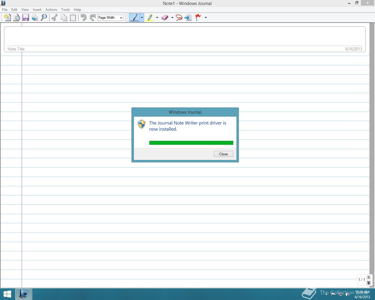Select the Lasso selection tool
This screenshot has height=300, width=375.
pos(179,18)
